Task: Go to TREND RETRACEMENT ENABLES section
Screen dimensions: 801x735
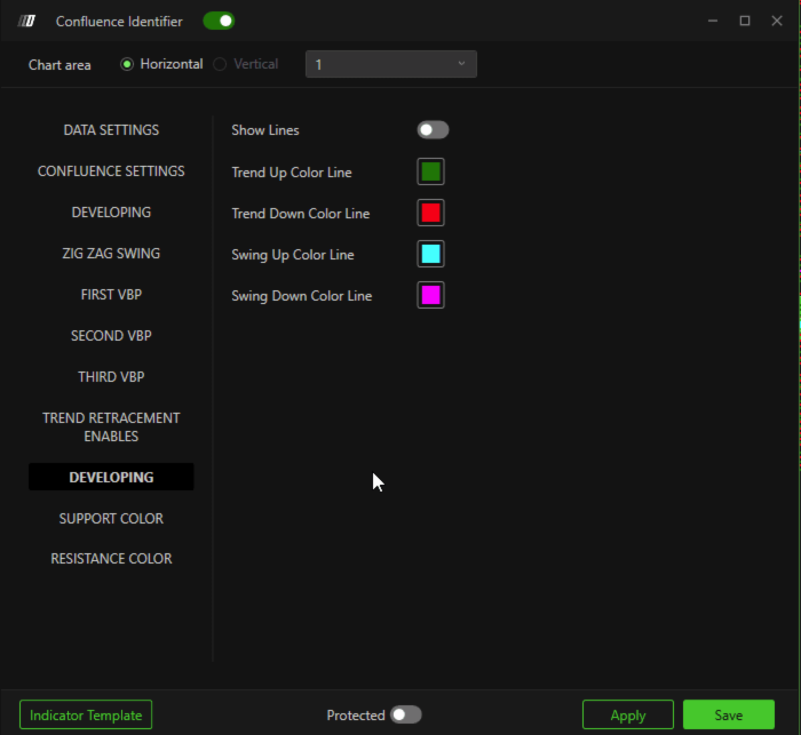Action: click(111, 427)
